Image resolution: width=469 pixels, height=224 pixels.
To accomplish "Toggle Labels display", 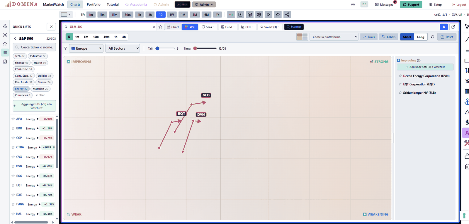I will pyautogui.click(x=389, y=37).
